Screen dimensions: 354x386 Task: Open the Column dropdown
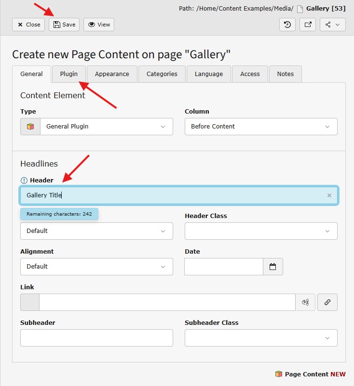point(260,127)
